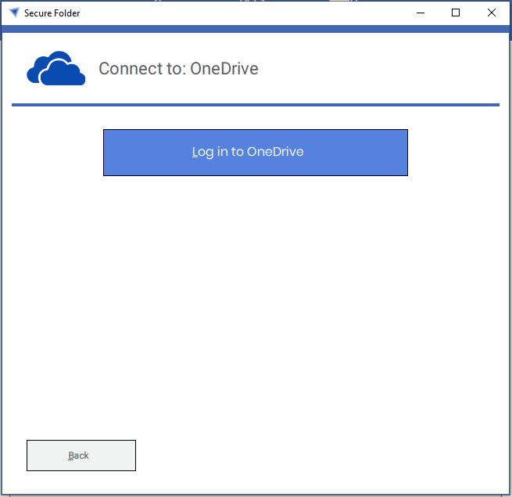Go back with the Back button
This screenshot has width=512, height=497.
point(81,456)
